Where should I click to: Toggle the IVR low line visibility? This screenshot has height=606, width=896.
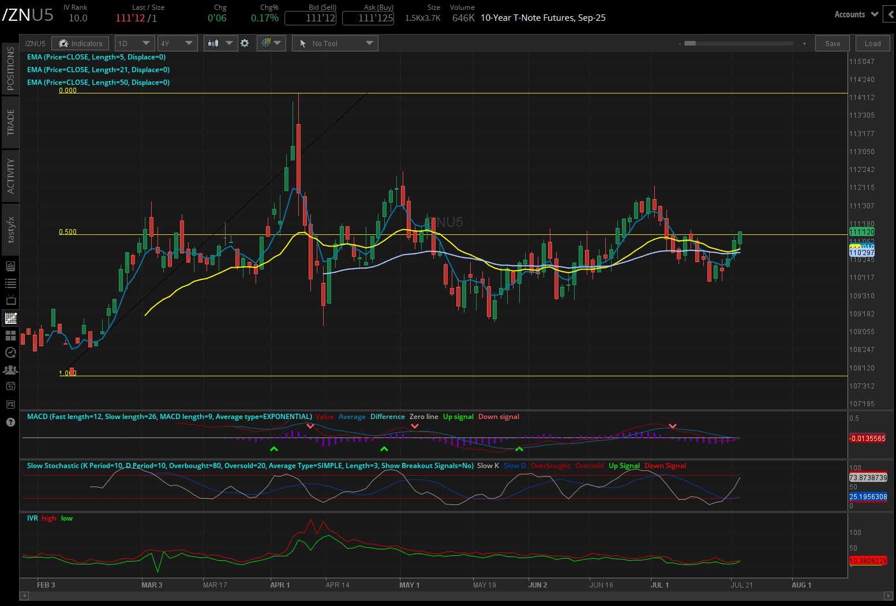click(66, 518)
